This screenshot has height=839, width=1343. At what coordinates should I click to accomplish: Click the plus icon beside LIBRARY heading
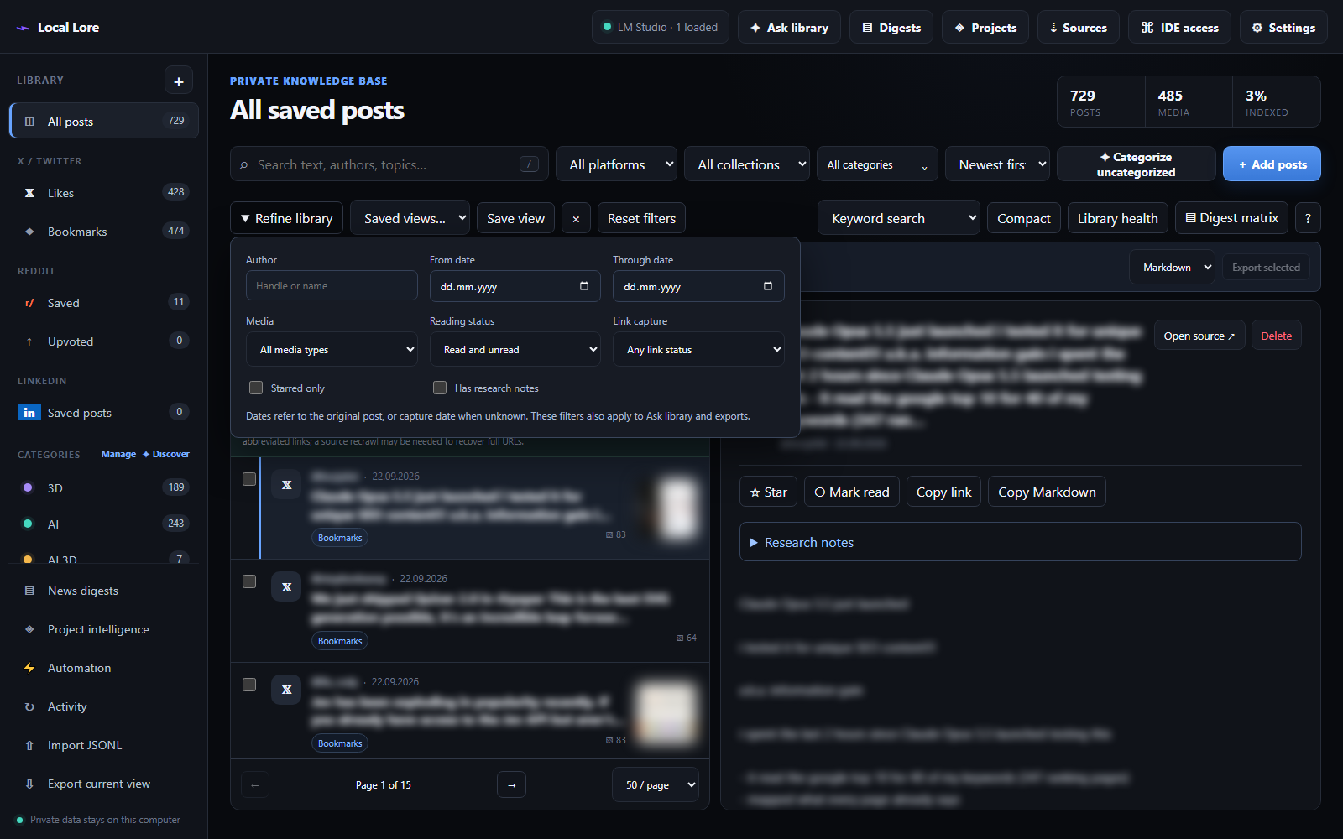tap(179, 81)
